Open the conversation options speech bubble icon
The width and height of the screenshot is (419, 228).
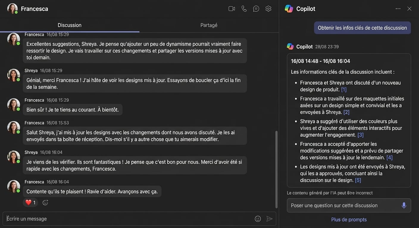256,8
